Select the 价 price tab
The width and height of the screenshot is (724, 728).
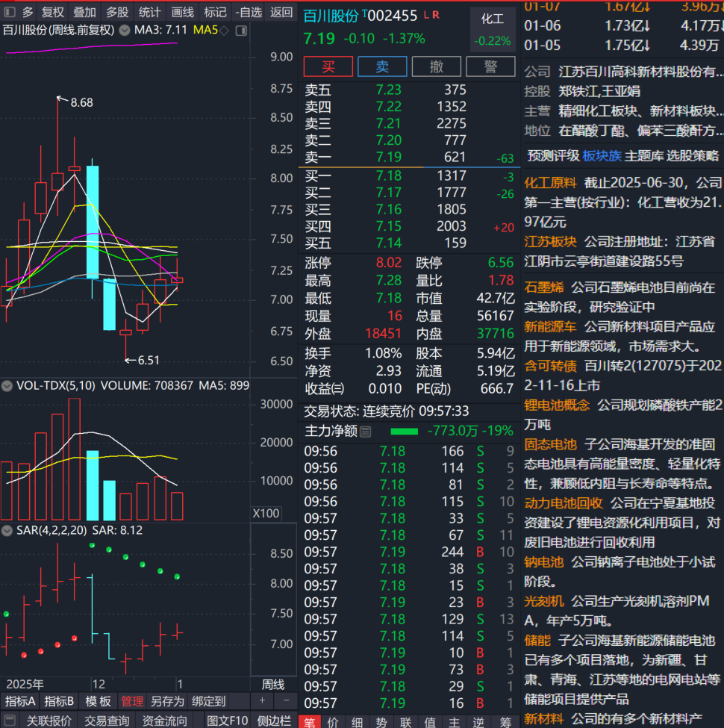click(333, 722)
